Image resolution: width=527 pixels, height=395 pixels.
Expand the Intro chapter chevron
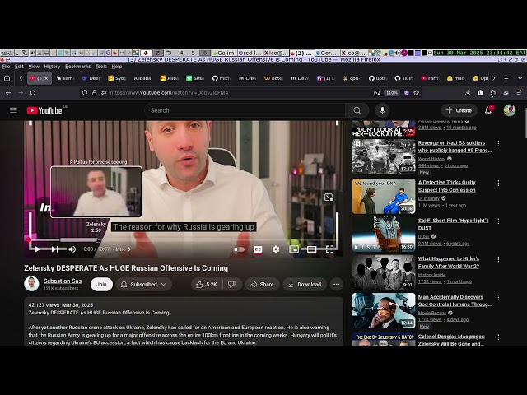[x=130, y=249]
